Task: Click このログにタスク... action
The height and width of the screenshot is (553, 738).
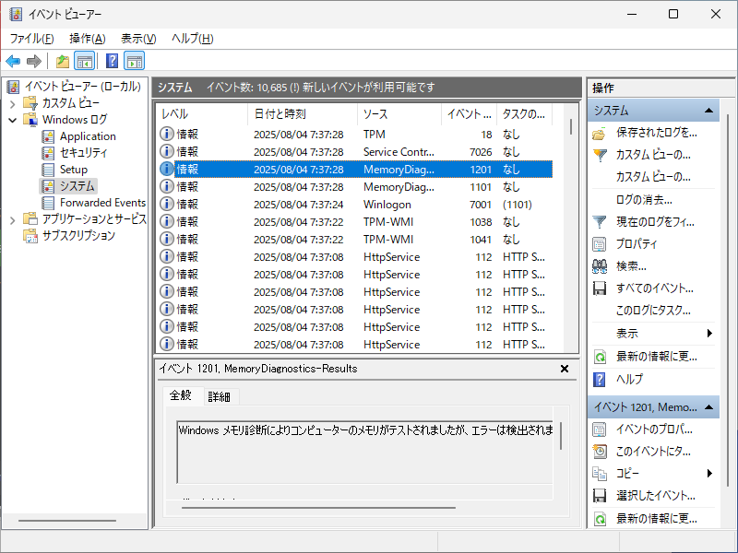Action: point(653,311)
